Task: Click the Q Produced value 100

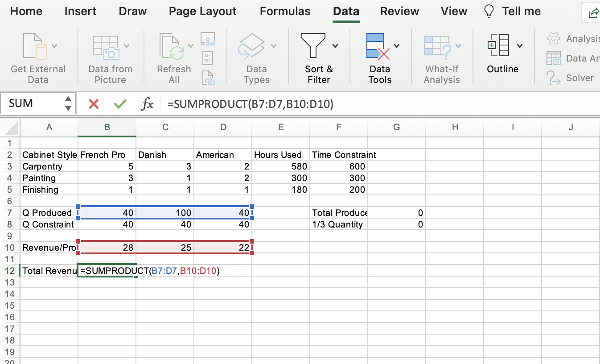Action: coord(165,213)
